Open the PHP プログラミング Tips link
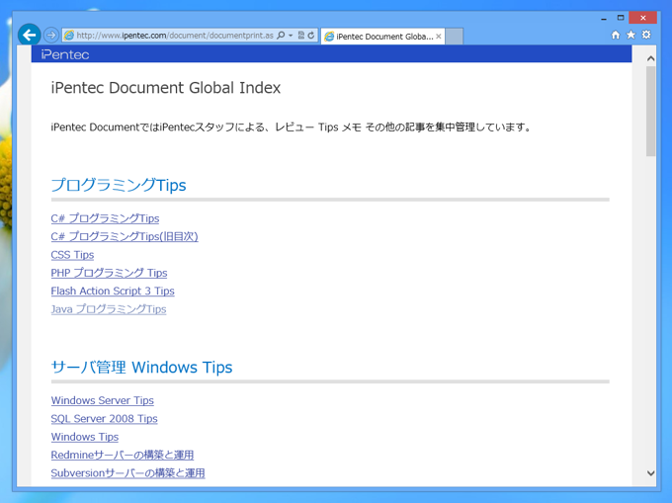The width and height of the screenshot is (672, 503). pyautogui.click(x=109, y=273)
